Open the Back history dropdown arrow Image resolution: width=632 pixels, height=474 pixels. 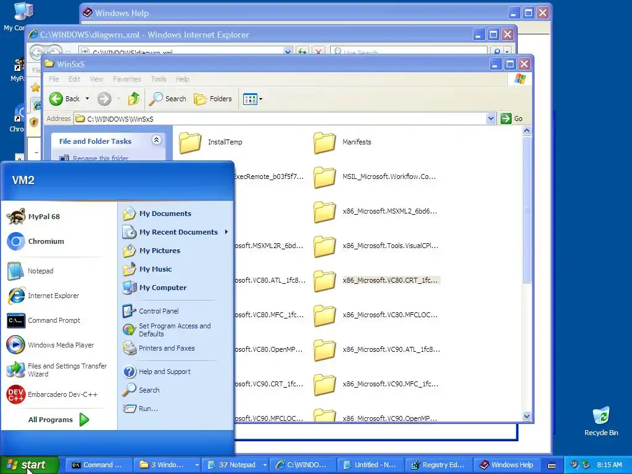pos(87,99)
